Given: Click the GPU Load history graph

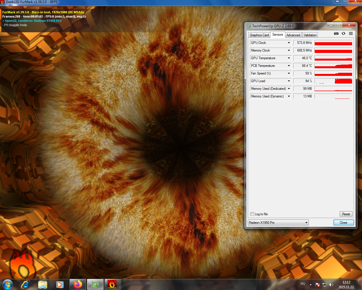Looking at the screenshot, I should [x=333, y=81].
